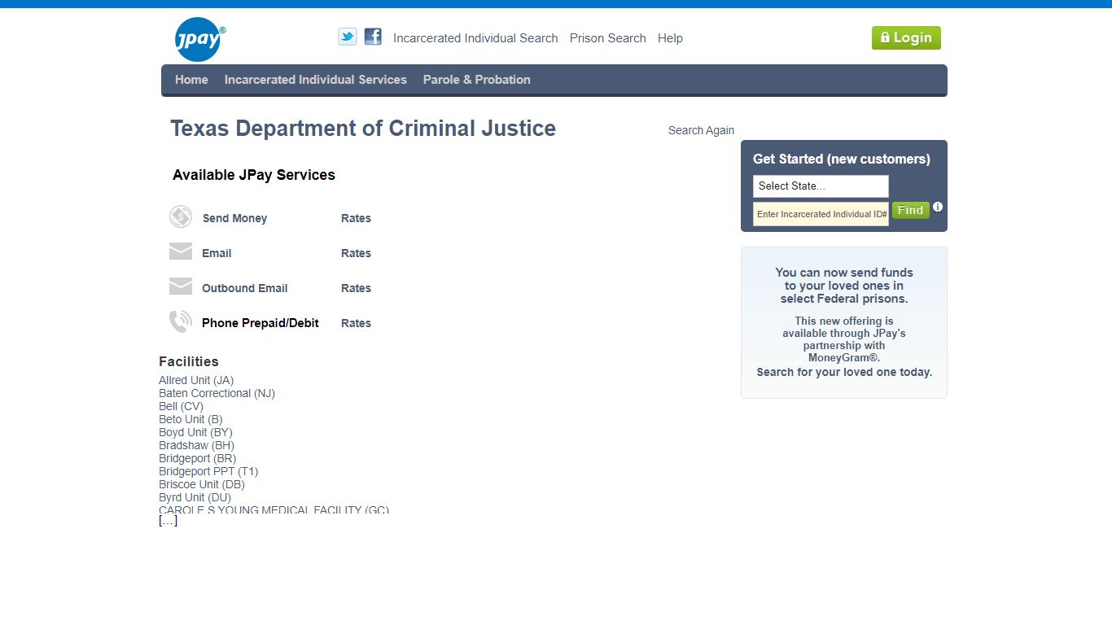Click the info icon beside Find

click(938, 207)
